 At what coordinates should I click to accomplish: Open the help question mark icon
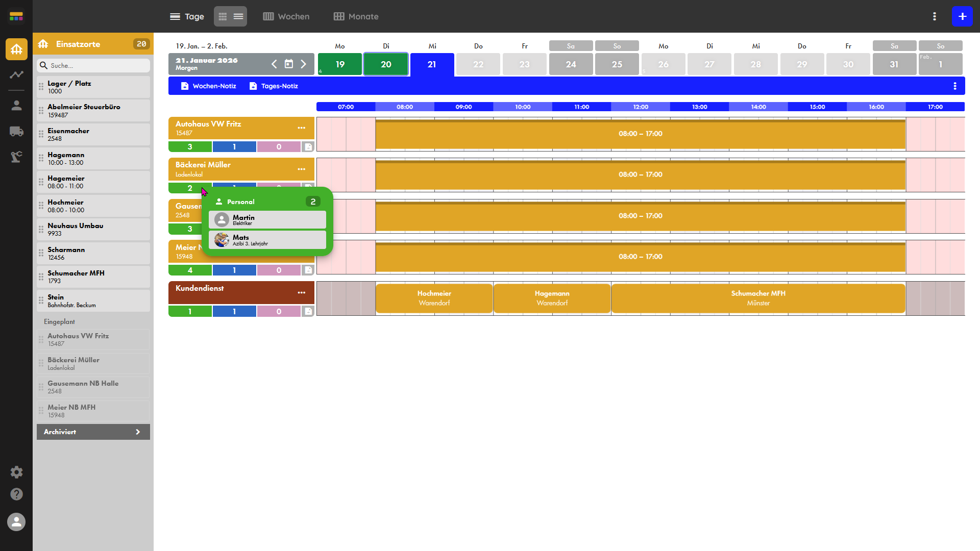[x=16, y=494]
